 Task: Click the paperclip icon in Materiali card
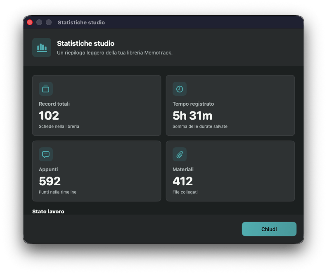[180, 154]
